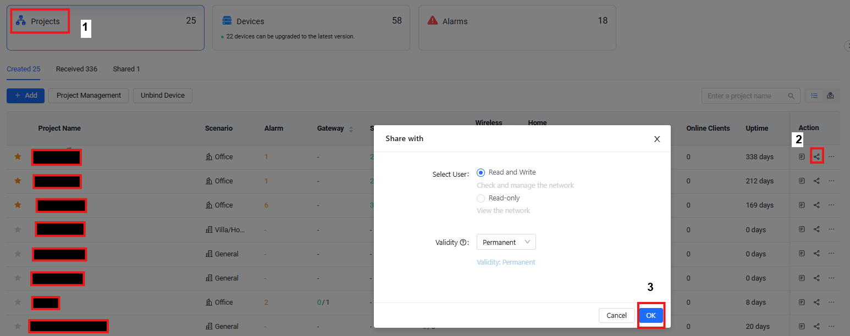Click the Unbind Device button
Image resolution: width=850 pixels, height=336 pixels.
(x=162, y=95)
